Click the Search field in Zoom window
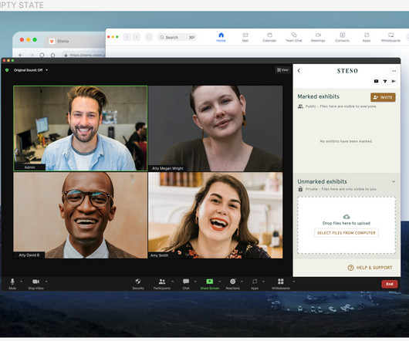This screenshot has width=409, height=341. (x=177, y=37)
